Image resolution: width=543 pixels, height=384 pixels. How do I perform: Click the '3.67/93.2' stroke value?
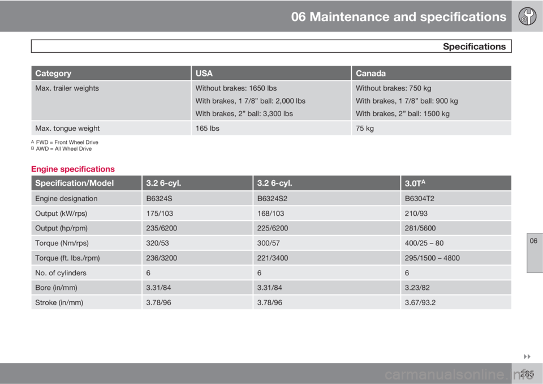[x=420, y=303]
